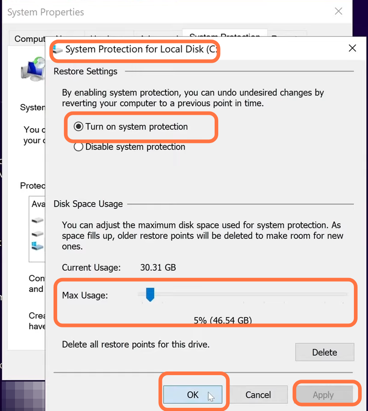The image size is (368, 411).
Task: Click the Turn on system protection label text
Action: [137, 127]
